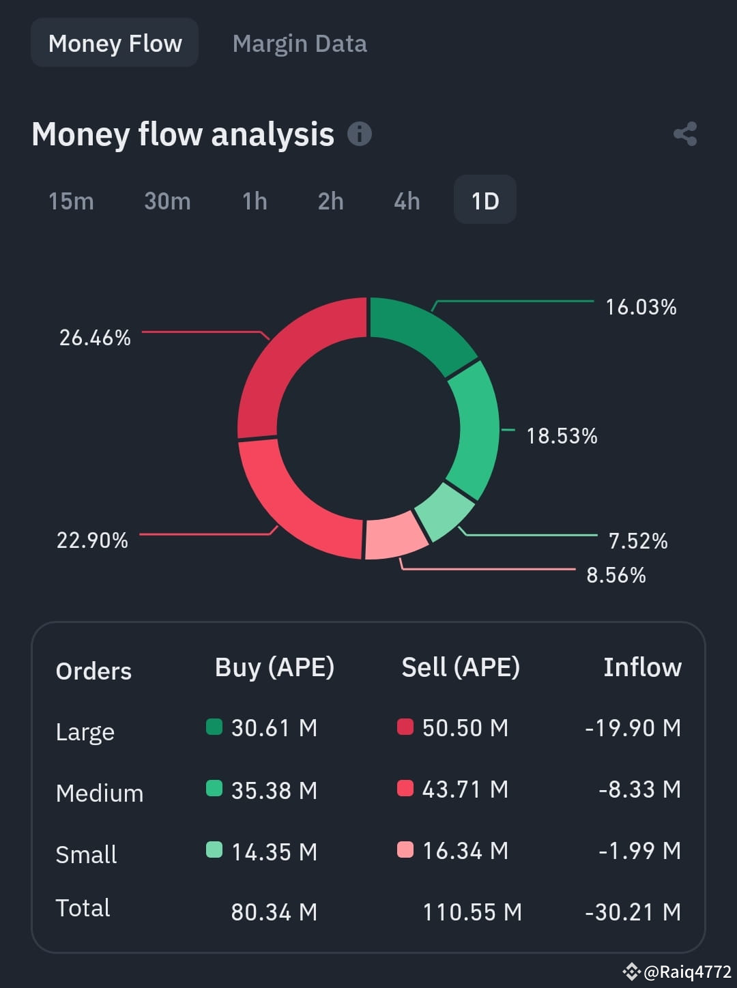Click the Large buy green color swatch
737x988 pixels.
(x=214, y=727)
